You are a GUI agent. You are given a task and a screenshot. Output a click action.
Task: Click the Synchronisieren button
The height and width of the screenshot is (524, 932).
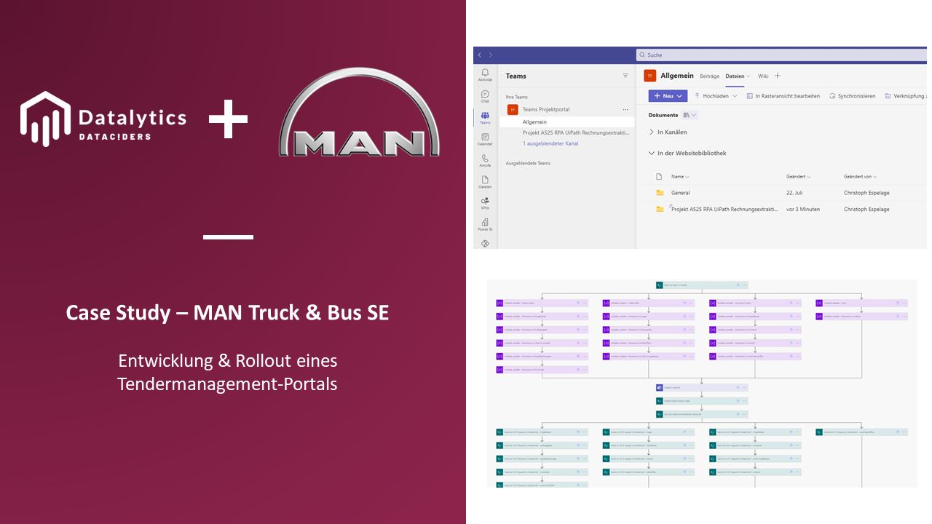click(852, 96)
